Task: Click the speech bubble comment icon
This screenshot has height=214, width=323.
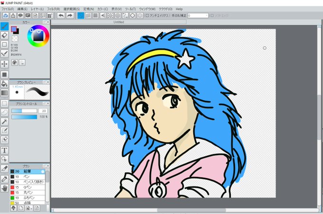Action: click(20, 16)
